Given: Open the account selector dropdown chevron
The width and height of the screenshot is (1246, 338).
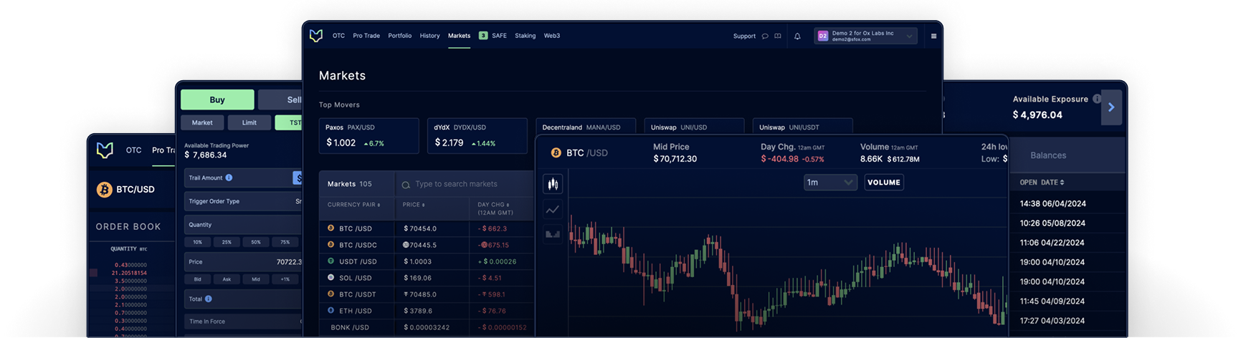Looking at the screenshot, I should click(909, 36).
